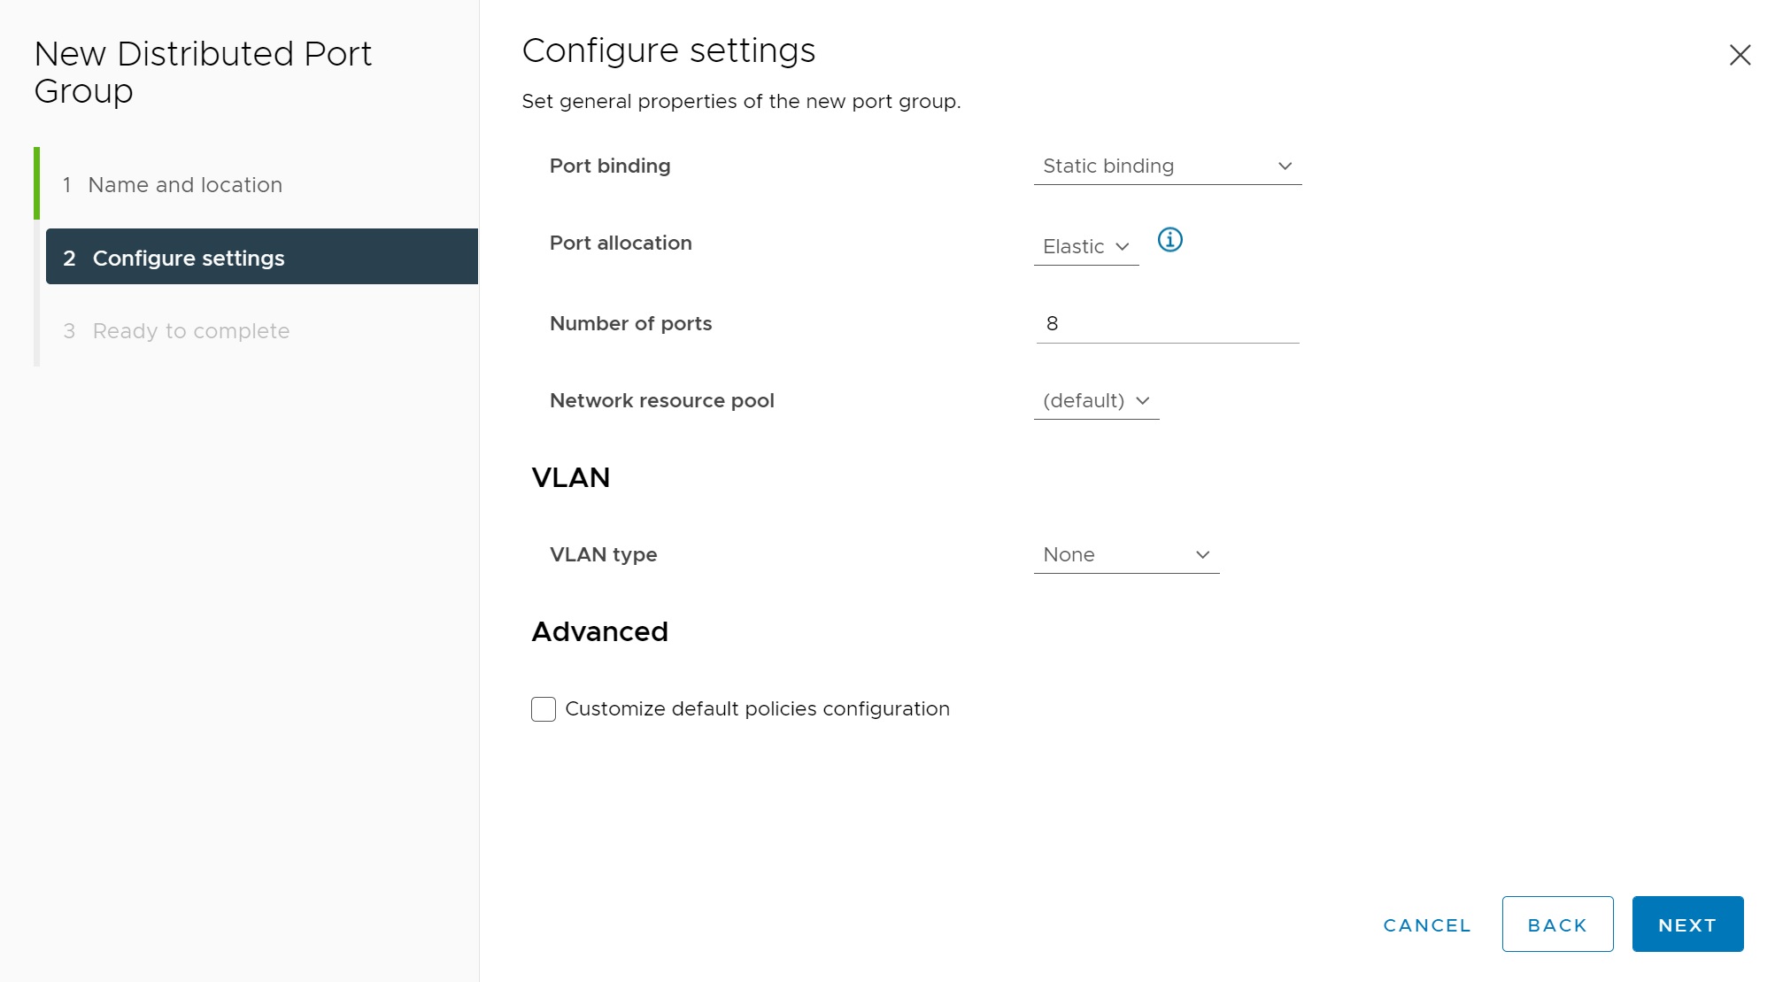
Task: Select Ready to complete step
Action: pyautogui.click(x=191, y=331)
